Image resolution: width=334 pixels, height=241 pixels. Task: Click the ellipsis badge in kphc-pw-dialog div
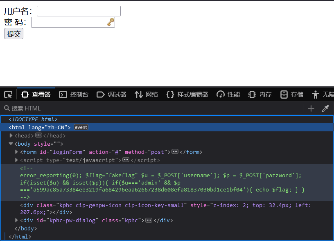pyautogui.click(x=149, y=220)
